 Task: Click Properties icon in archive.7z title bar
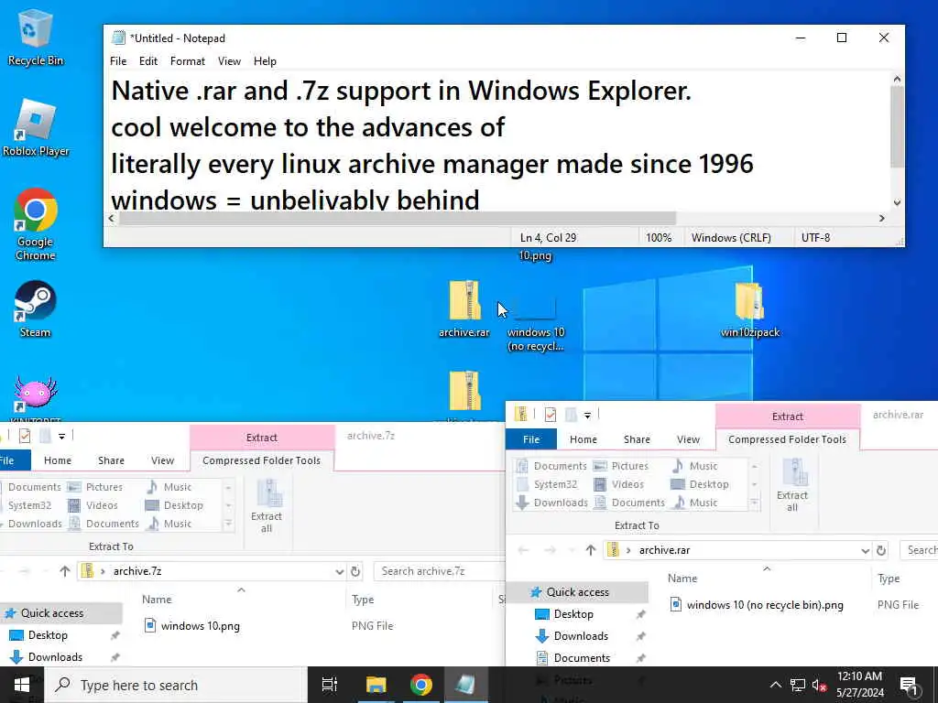(25, 435)
